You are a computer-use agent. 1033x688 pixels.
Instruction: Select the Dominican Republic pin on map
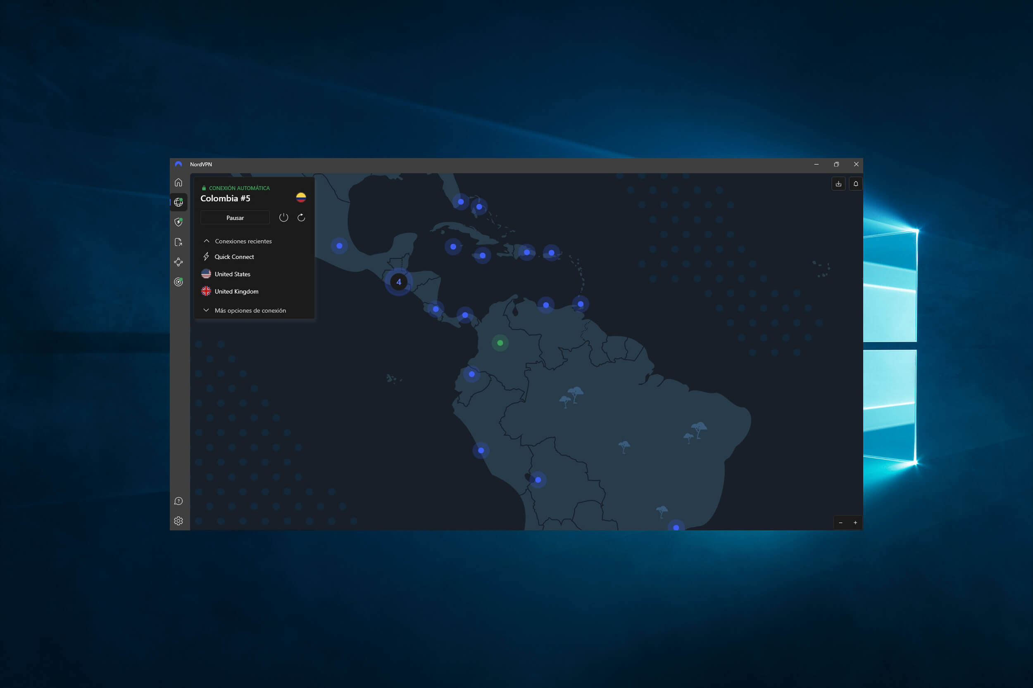pos(526,252)
